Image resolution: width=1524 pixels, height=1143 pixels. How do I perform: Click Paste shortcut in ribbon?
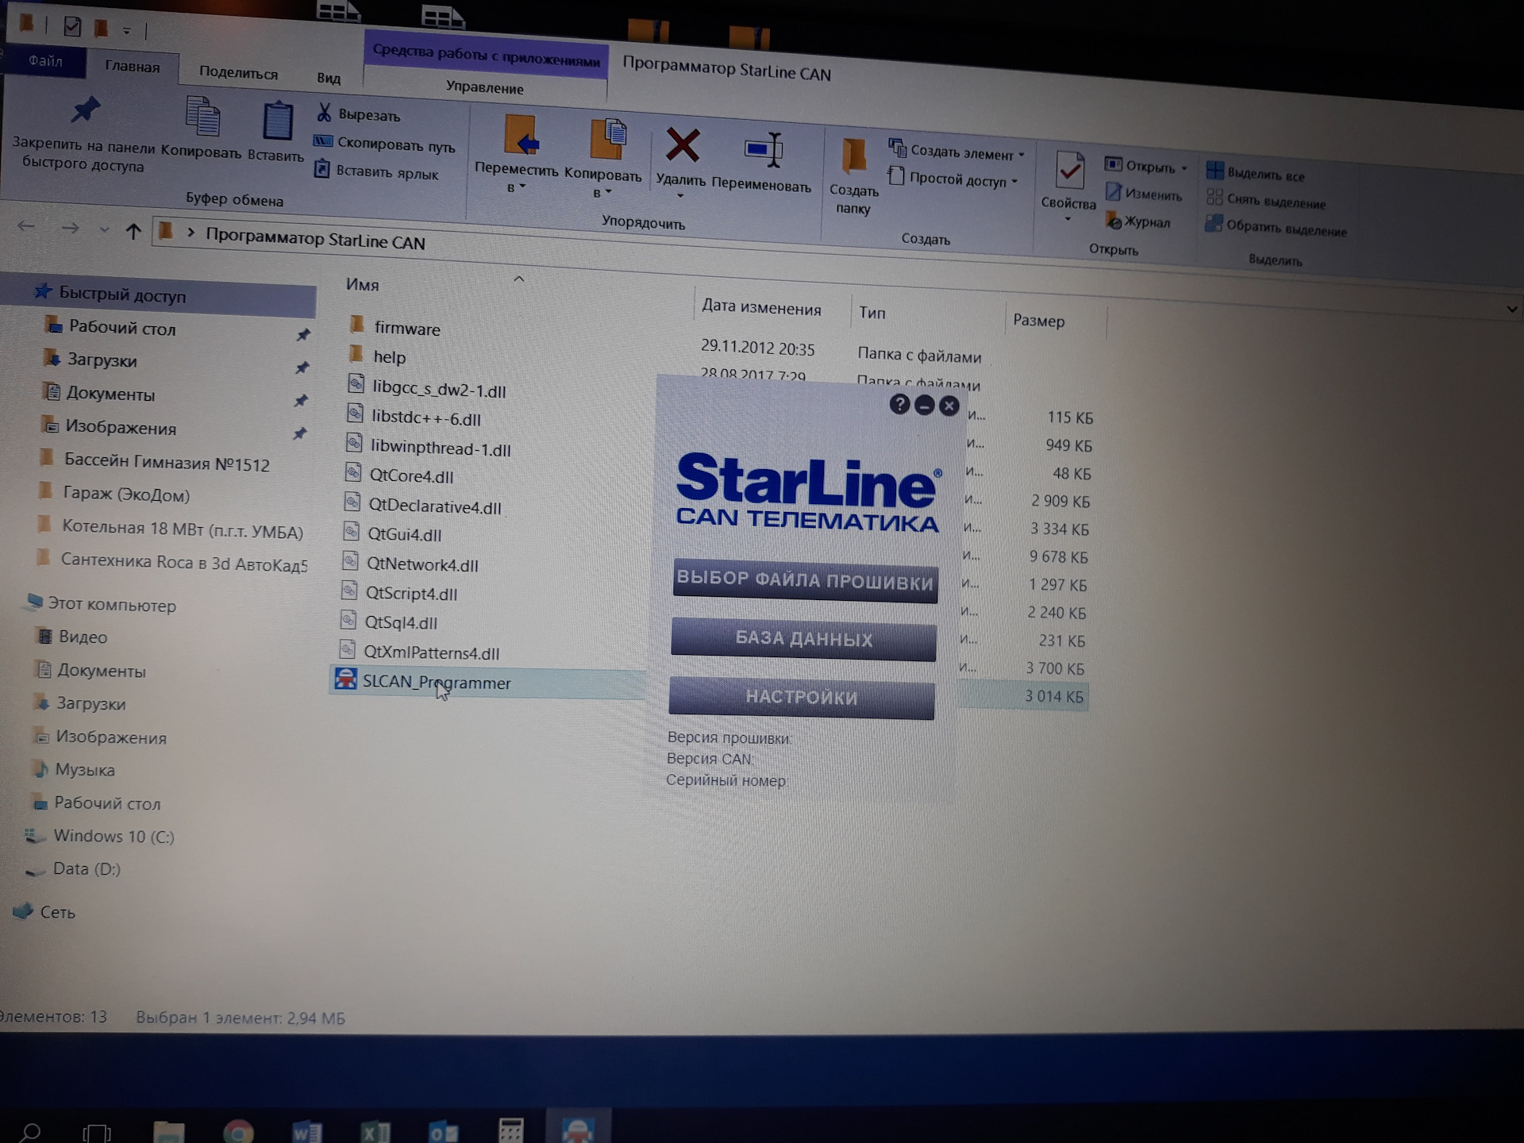click(x=375, y=171)
